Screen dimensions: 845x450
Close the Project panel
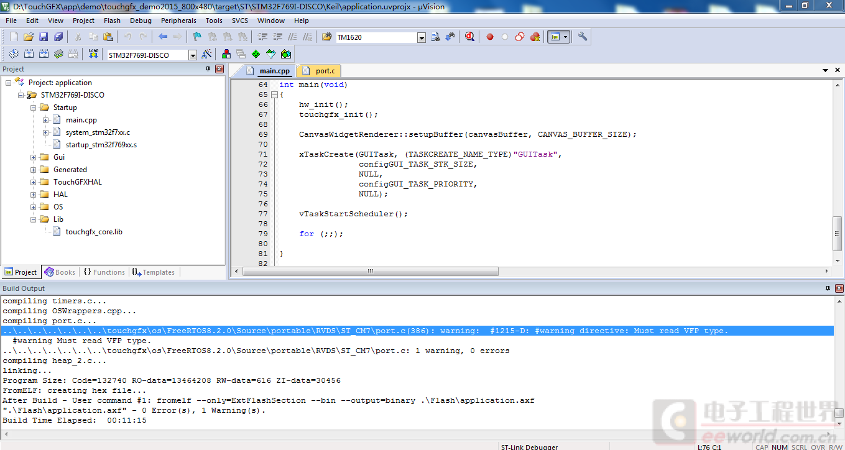219,70
